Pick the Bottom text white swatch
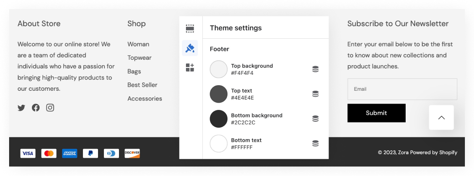Viewport: 474px width, 176px height. pos(219,144)
